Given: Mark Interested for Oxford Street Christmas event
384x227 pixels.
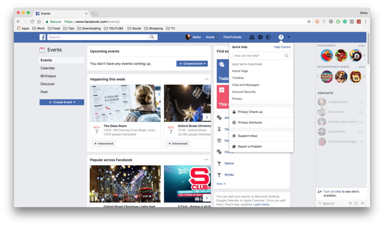Looking at the screenshot, I should click(178, 143).
